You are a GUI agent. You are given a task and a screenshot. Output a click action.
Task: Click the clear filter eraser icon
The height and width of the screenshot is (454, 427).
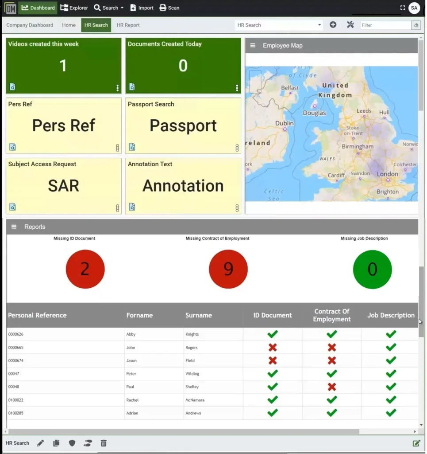click(x=416, y=25)
